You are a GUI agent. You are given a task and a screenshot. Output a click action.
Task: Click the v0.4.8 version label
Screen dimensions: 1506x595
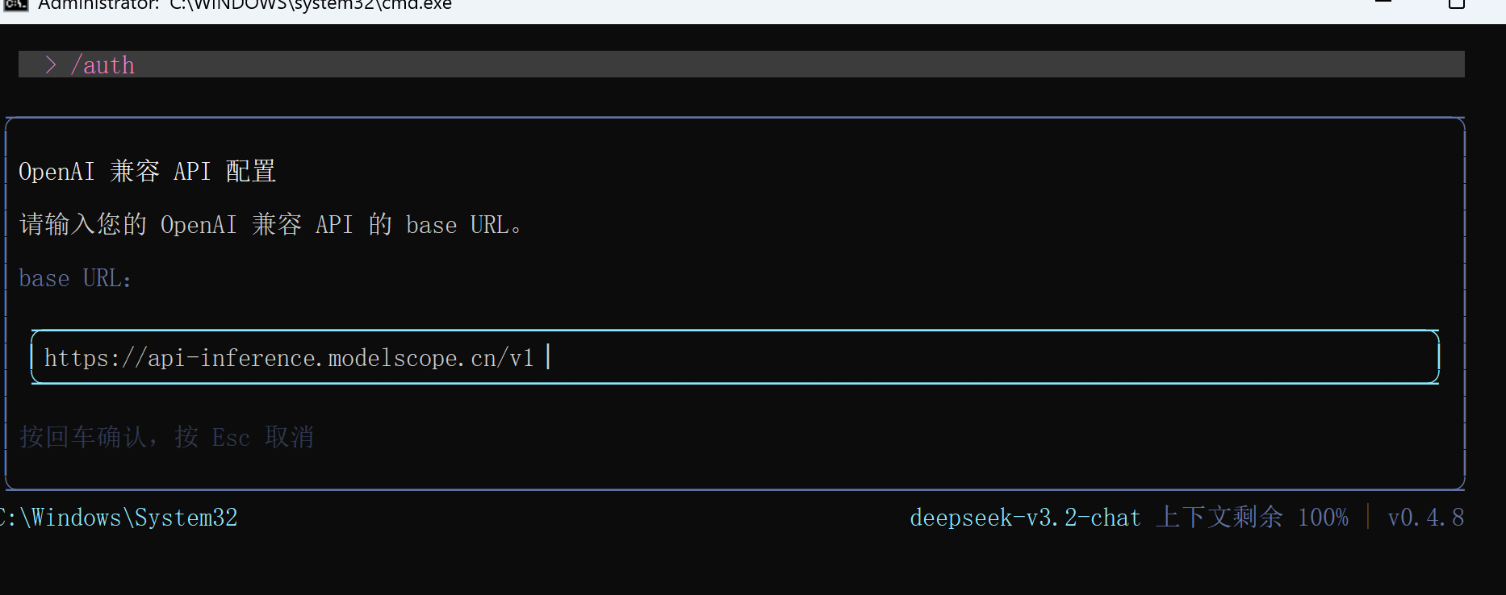click(x=1425, y=518)
